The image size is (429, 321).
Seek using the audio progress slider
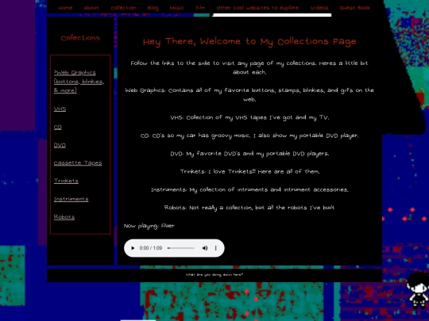[181, 248]
